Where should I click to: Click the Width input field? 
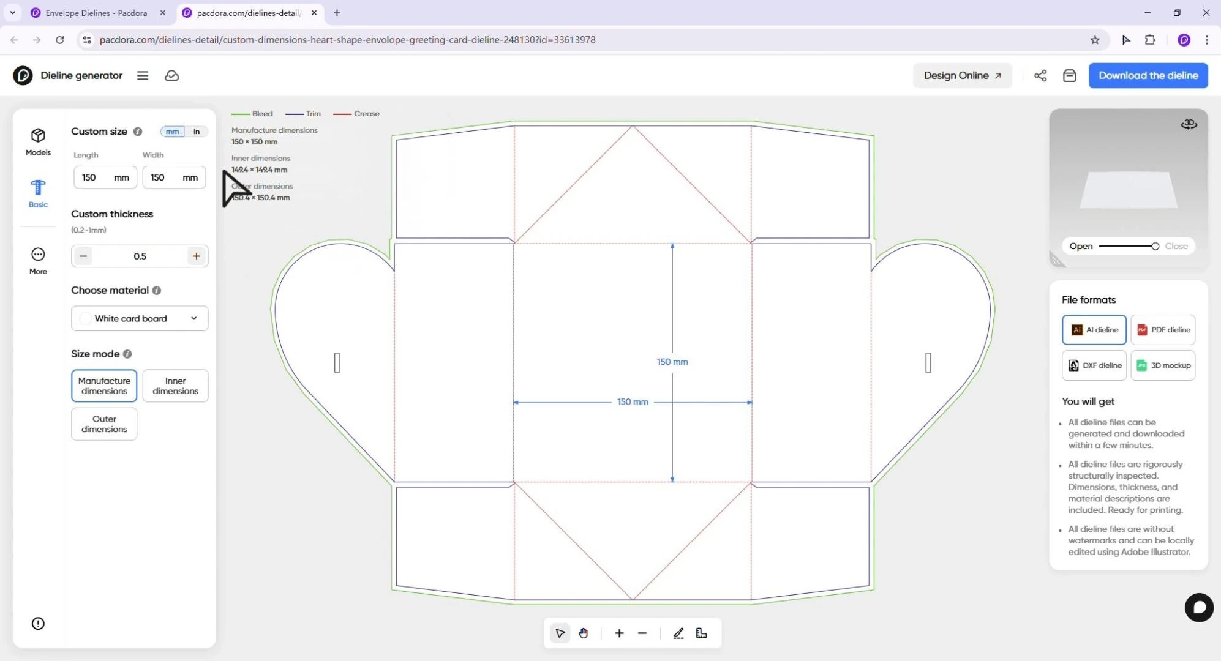coord(174,177)
